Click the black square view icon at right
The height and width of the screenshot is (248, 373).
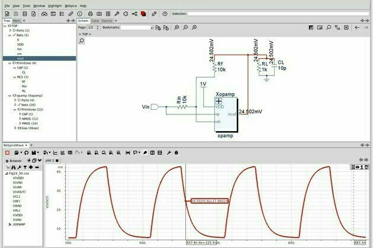tap(311, 28)
